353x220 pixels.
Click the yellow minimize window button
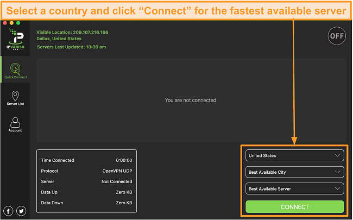12,23
